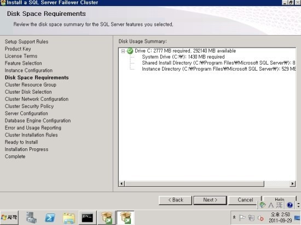Select the Instance Directory row
Viewport: 301px width, 225px height.
pos(219,69)
